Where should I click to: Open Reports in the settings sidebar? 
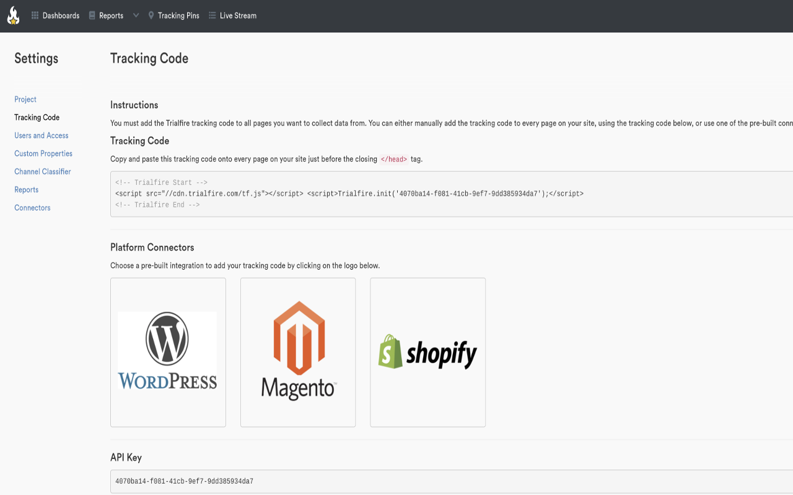(27, 190)
